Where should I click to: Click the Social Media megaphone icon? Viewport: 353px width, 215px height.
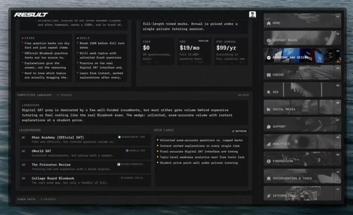pos(269,109)
